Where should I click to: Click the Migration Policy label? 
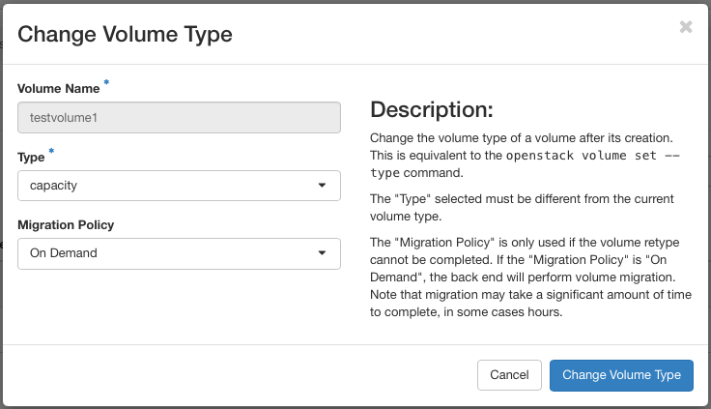(66, 225)
